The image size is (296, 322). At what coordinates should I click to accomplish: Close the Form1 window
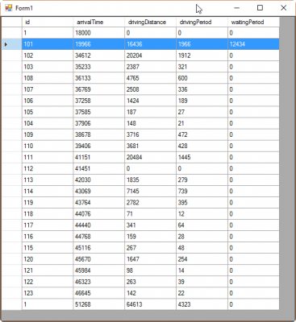click(x=283, y=8)
